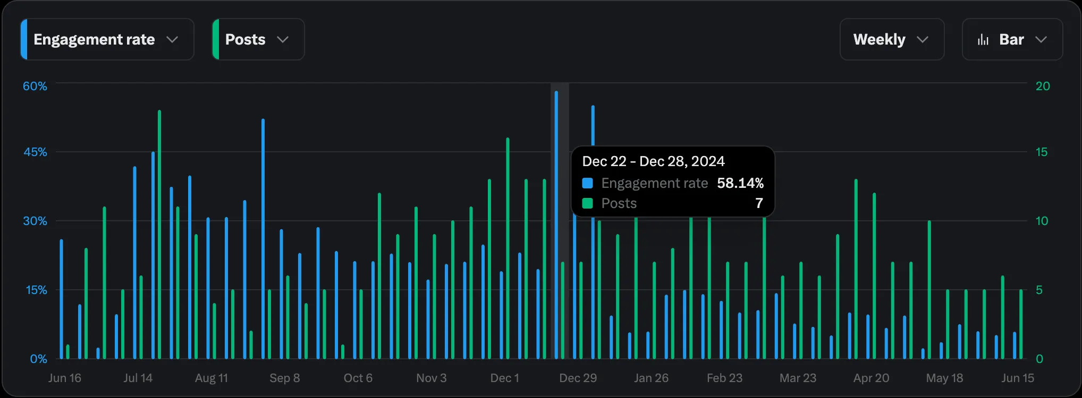Click the chevron arrow next to Posts
This screenshot has height=398, width=1082.
(x=283, y=40)
